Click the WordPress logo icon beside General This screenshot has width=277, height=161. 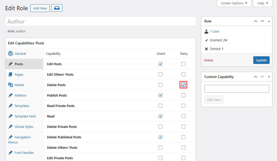[10, 53]
